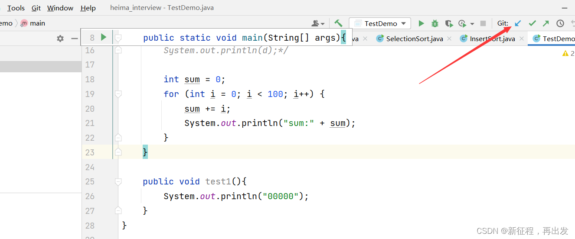
Task: Open the Tools menu
Action: coord(16,8)
